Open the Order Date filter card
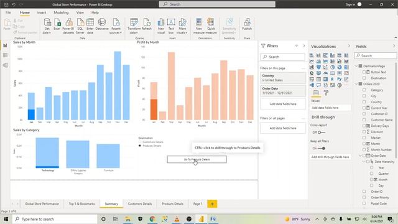 283,91
